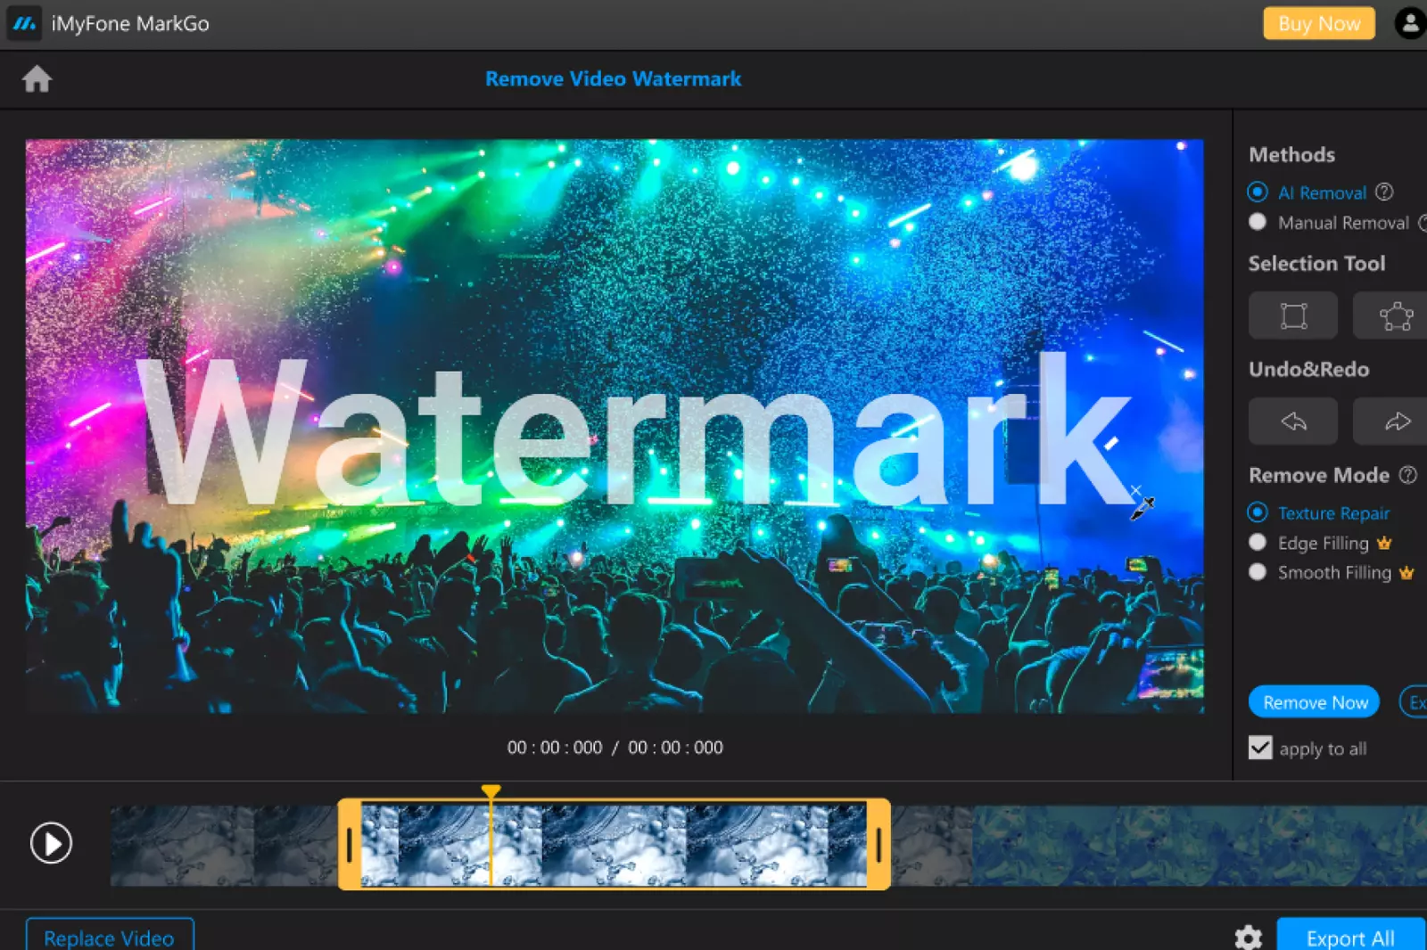Export everything with Export All

pyautogui.click(x=1350, y=936)
